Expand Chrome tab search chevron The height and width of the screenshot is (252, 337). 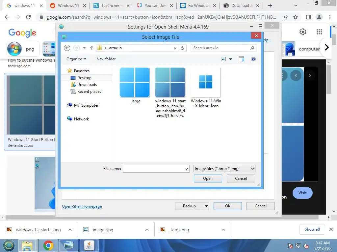tap(296, 6)
